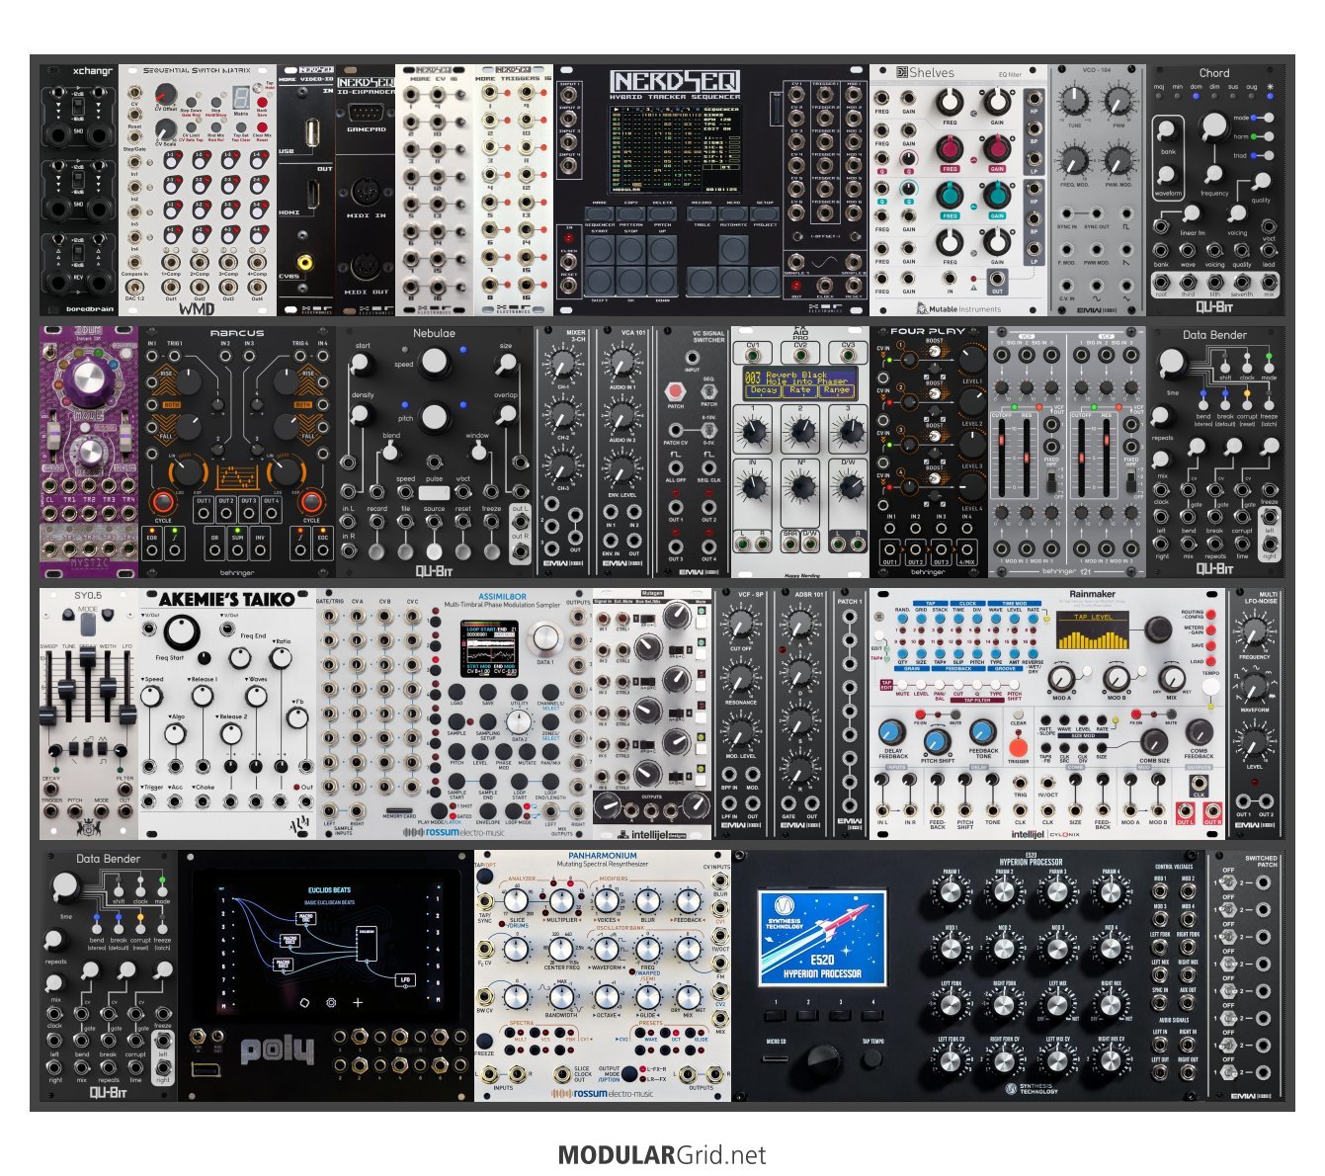Flip the 0-10V range toggle on VC Signal Switcher
Viewport: 1325px width, 1176px height.
(708, 429)
